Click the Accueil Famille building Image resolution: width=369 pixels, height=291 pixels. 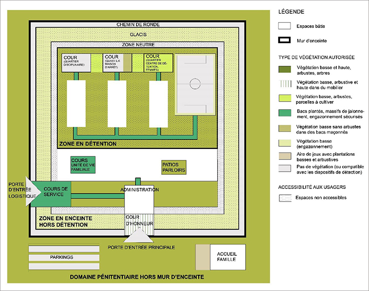(227, 258)
